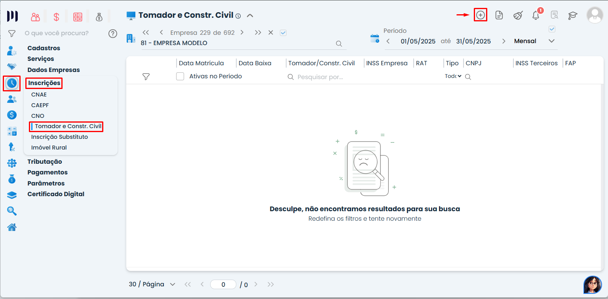Click the calendar icon beside Período
608x299 pixels.
pyautogui.click(x=374, y=38)
